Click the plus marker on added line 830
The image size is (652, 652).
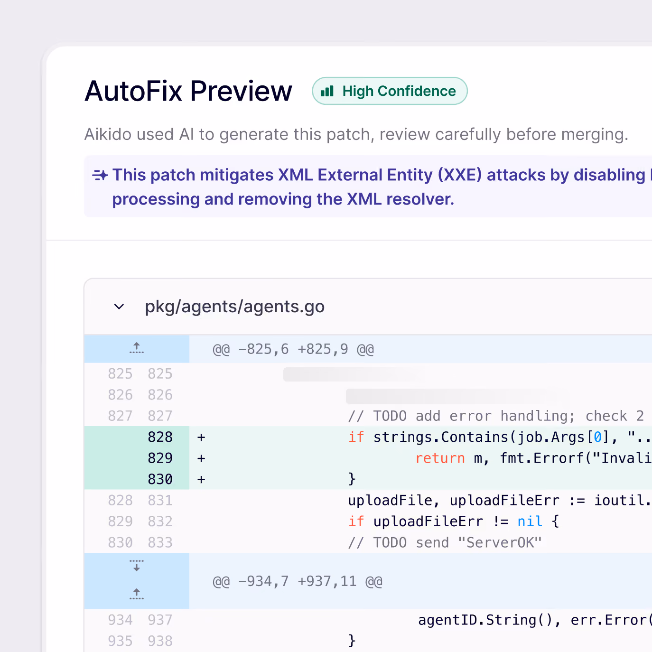coord(201,479)
